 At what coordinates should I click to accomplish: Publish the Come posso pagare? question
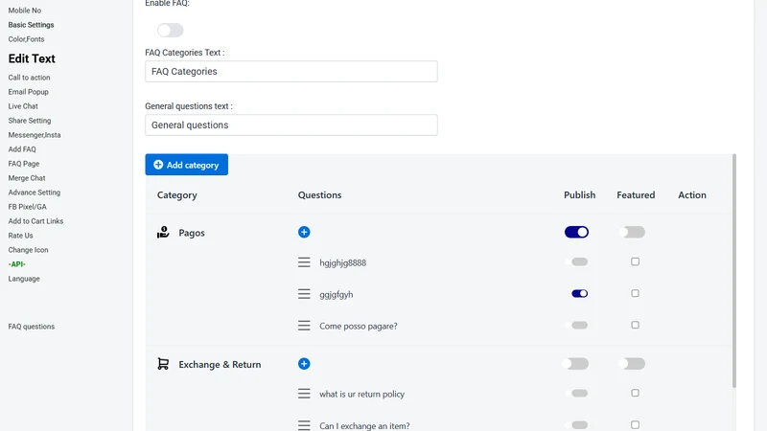[x=577, y=325]
